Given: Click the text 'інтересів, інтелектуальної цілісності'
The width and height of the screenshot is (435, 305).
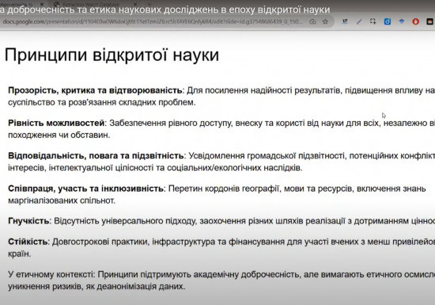Looking at the screenshot, I should [x=81, y=168].
